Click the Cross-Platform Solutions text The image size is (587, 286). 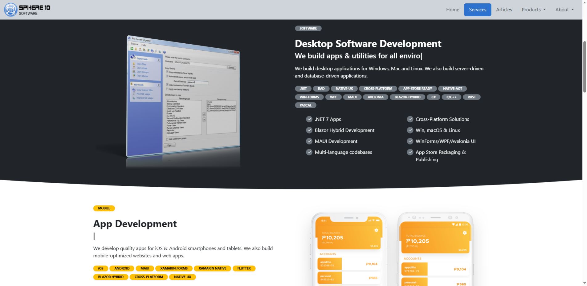pos(442,119)
